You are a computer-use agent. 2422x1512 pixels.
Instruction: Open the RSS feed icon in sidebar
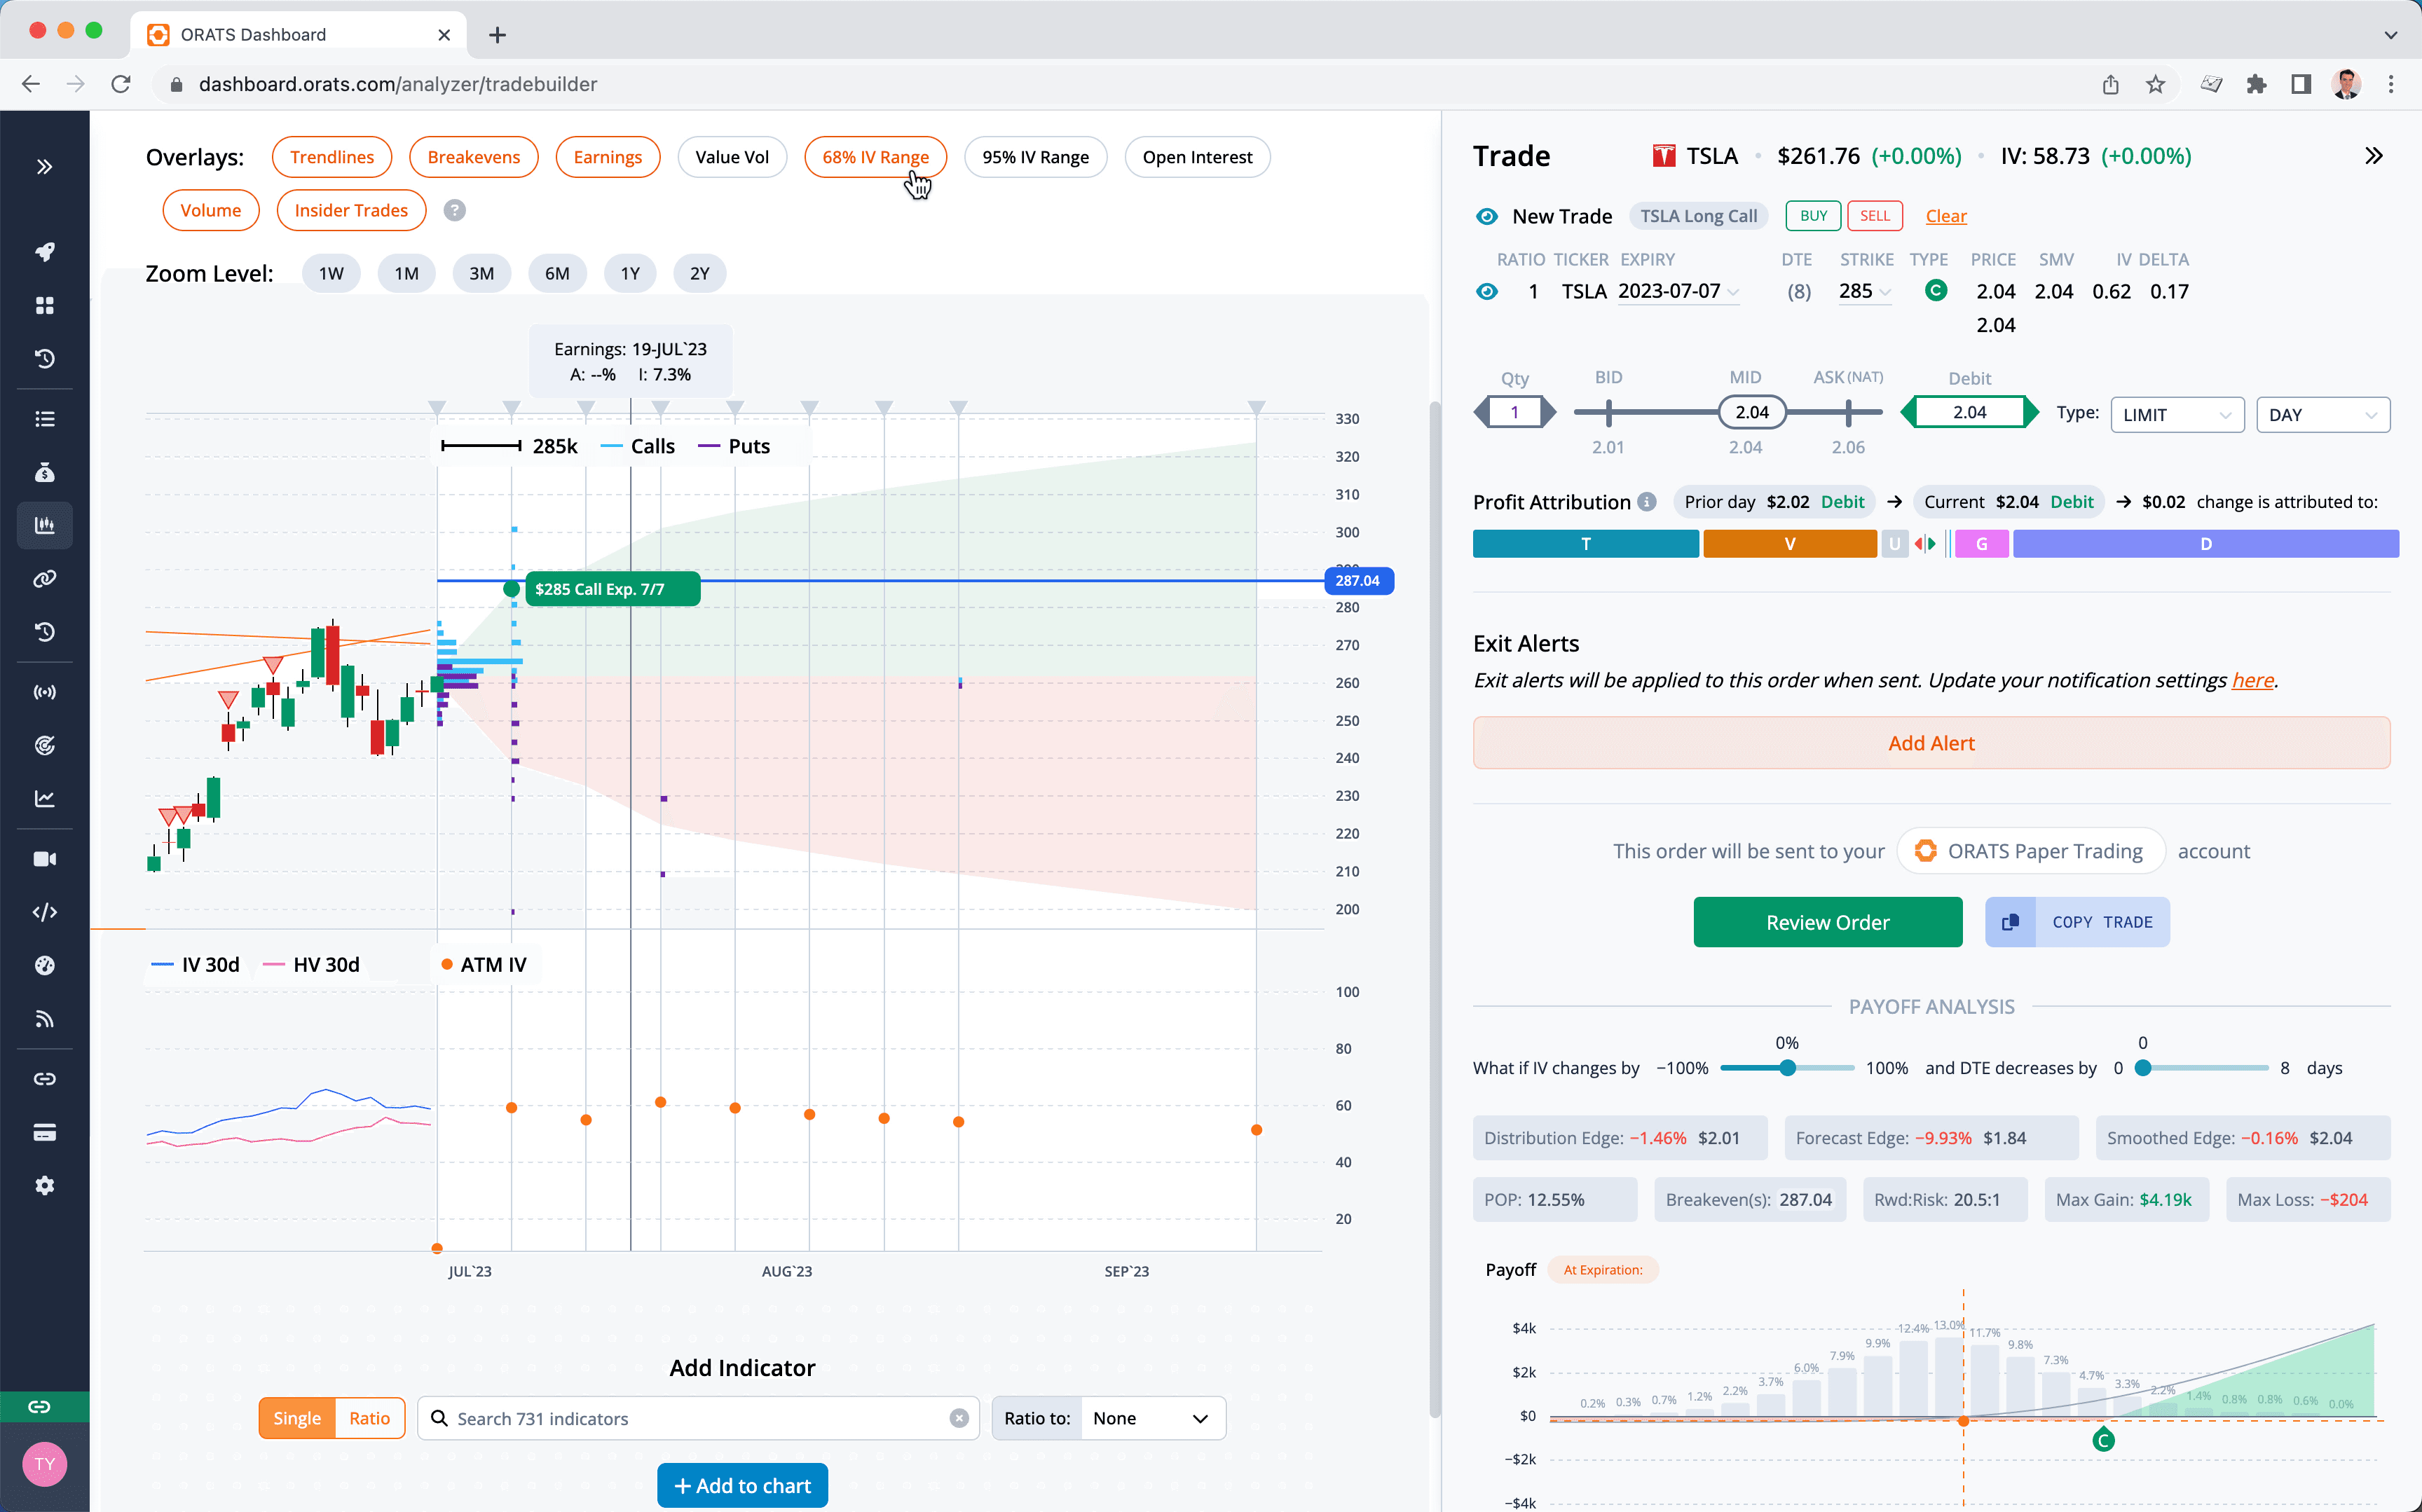[x=44, y=1019]
